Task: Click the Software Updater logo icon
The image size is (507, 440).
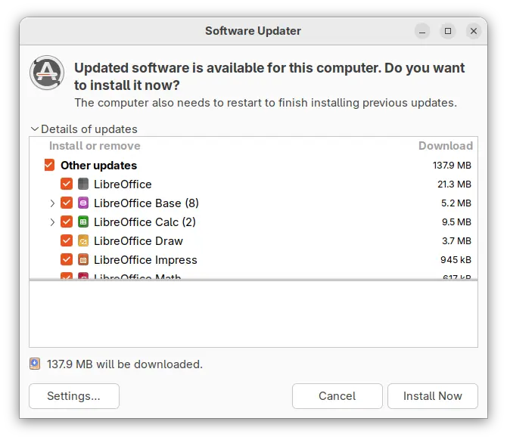Action: [x=47, y=73]
